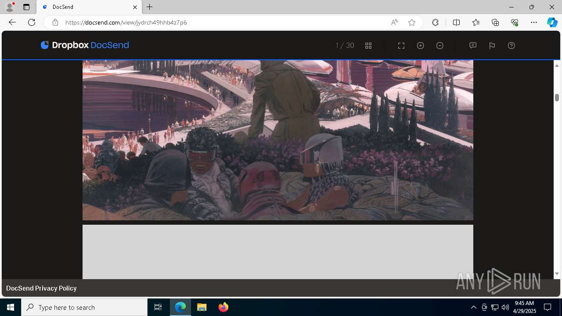Open the Copilot sidebar
562x316 pixels.
552,22
